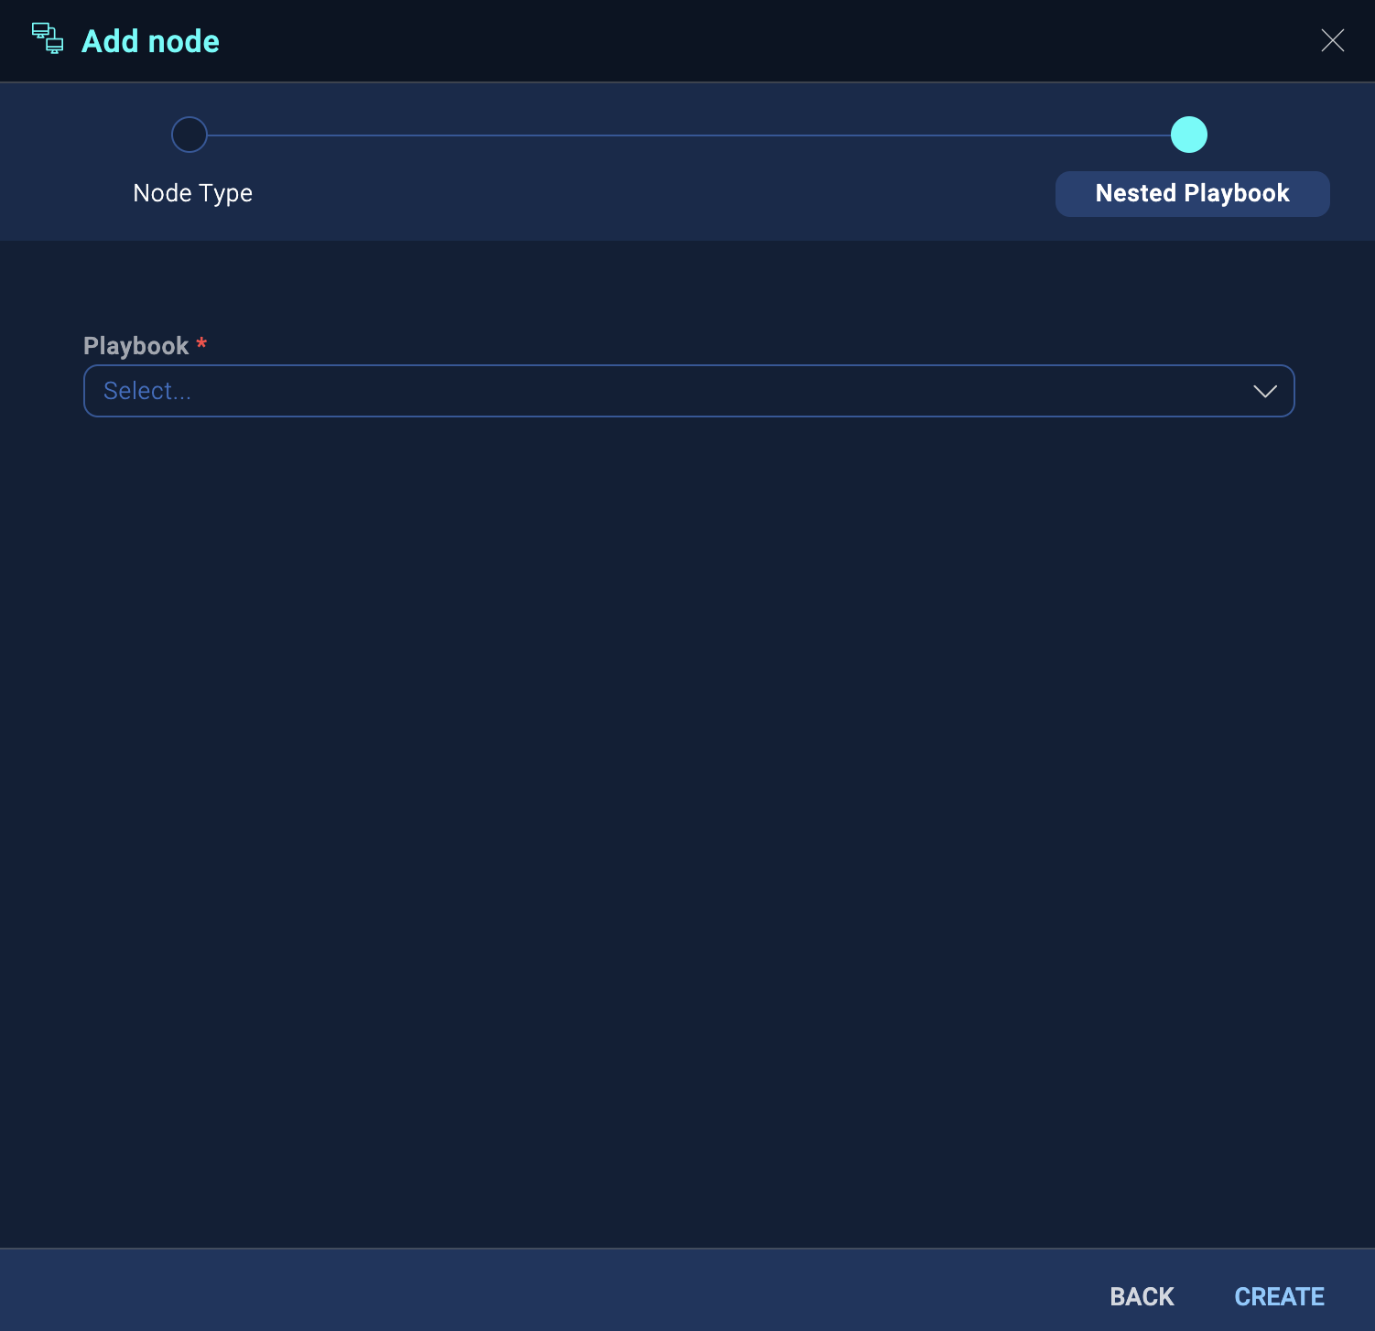This screenshot has height=1331, width=1375.
Task: Click the Add node title text
Action: pos(150,40)
